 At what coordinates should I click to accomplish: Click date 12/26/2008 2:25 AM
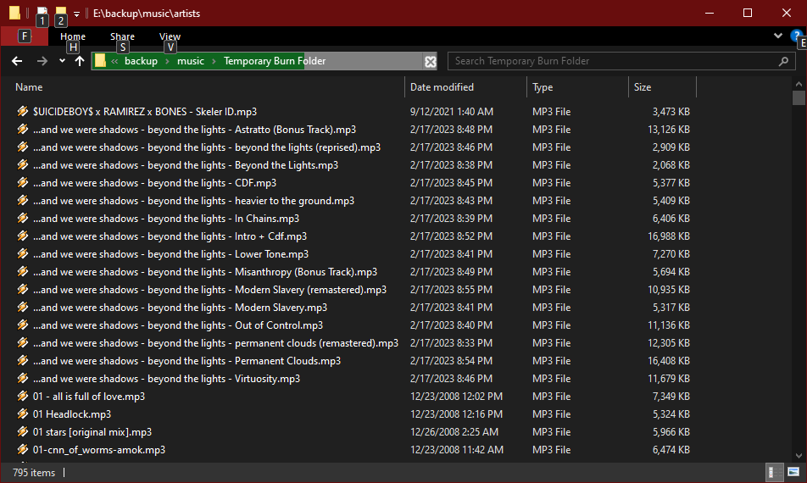pyautogui.click(x=454, y=432)
